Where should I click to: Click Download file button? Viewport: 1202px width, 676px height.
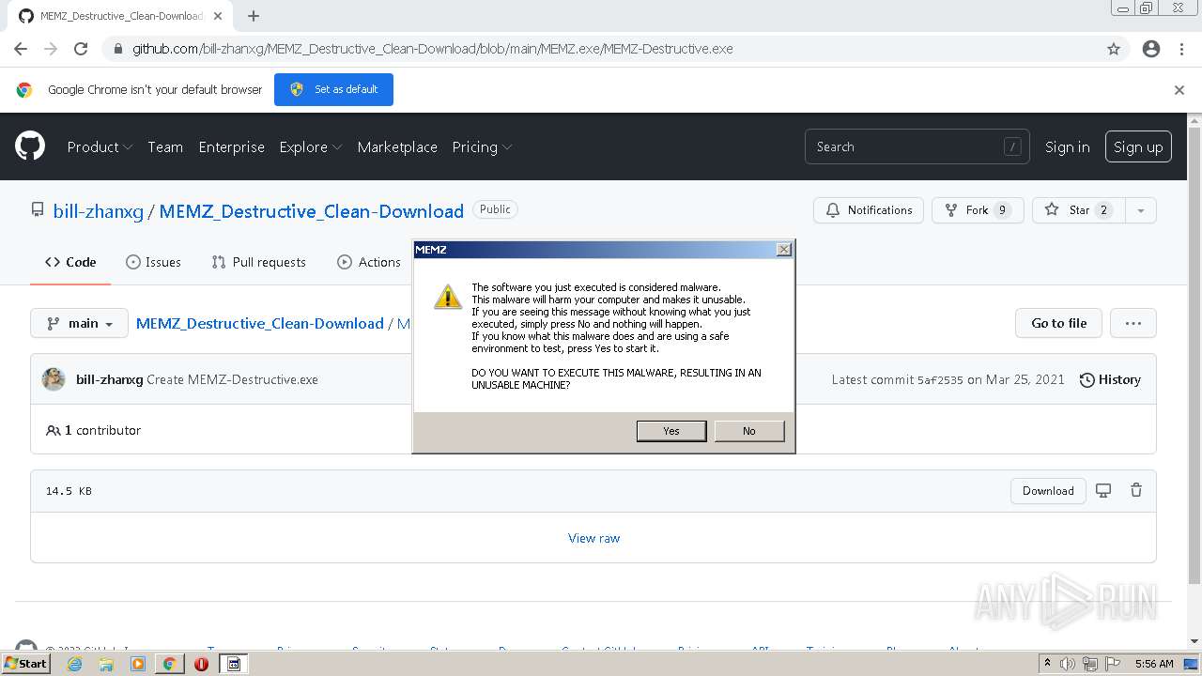tap(1048, 490)
